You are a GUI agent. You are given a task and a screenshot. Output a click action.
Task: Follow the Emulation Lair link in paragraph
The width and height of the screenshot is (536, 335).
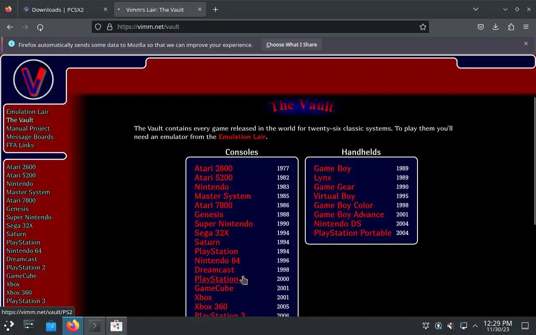[242, 137]
